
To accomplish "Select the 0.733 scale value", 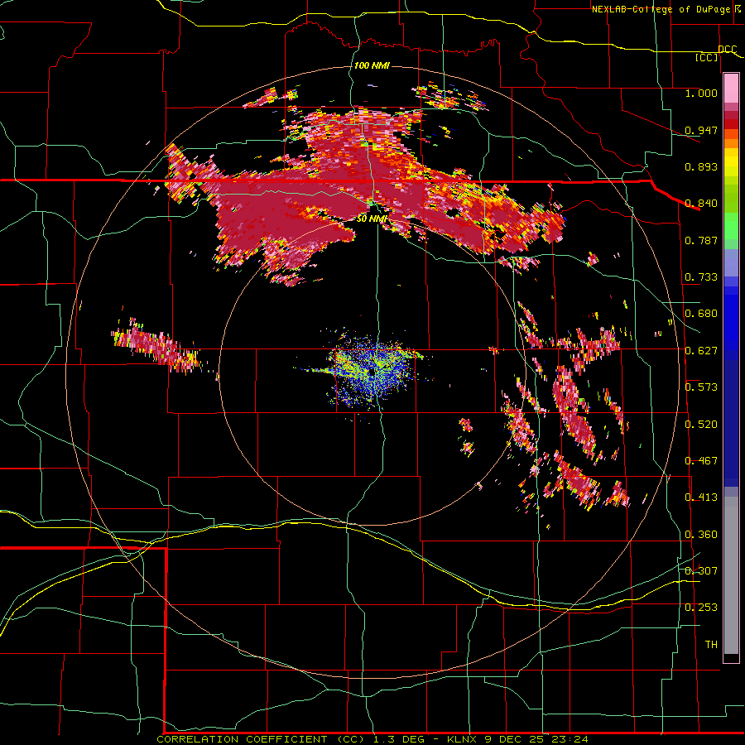I will pos(701,277).
